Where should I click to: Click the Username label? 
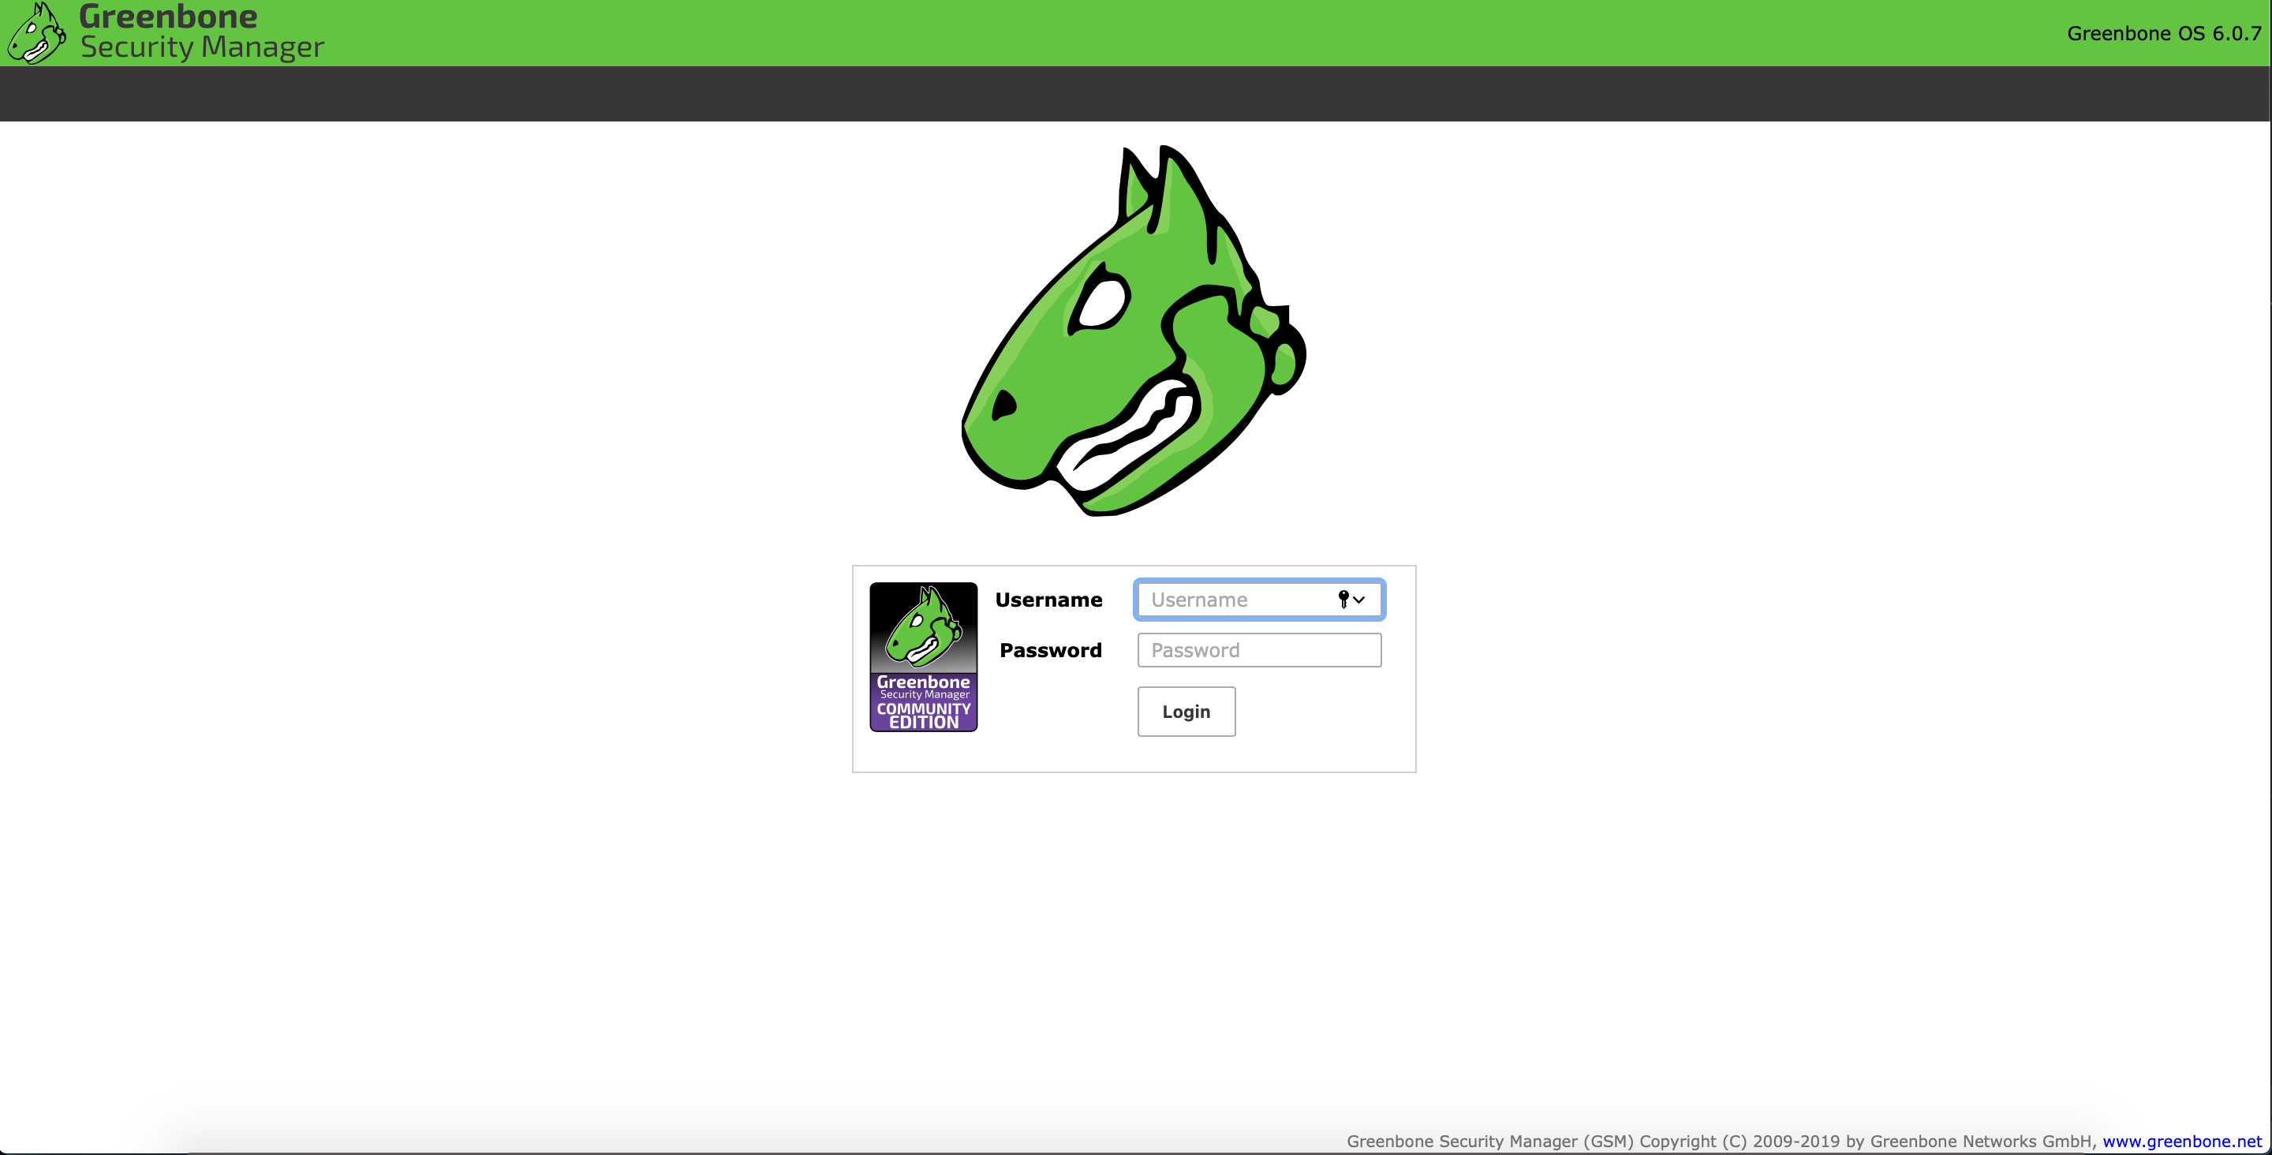coord(1048,600)
